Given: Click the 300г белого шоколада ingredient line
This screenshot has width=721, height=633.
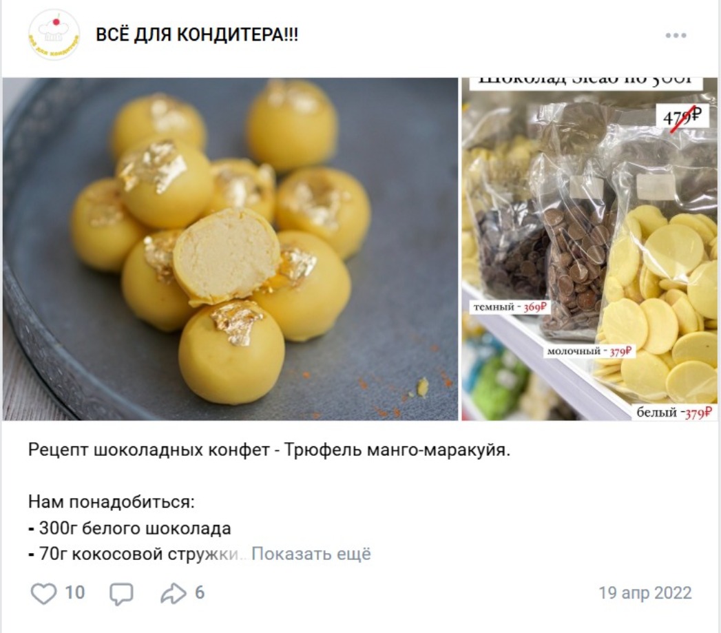Looking at the screenshot, I should 129,528.
